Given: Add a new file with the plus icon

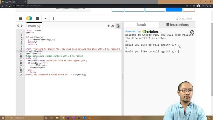Looking at the screenshot, I should (x=108, y=26).
